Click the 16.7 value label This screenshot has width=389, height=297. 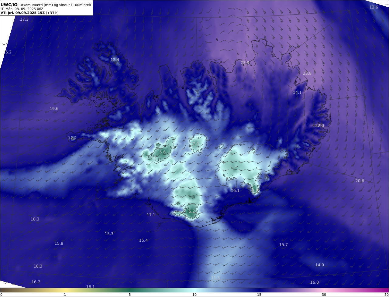pyautogui.click(x=36, y=282)
